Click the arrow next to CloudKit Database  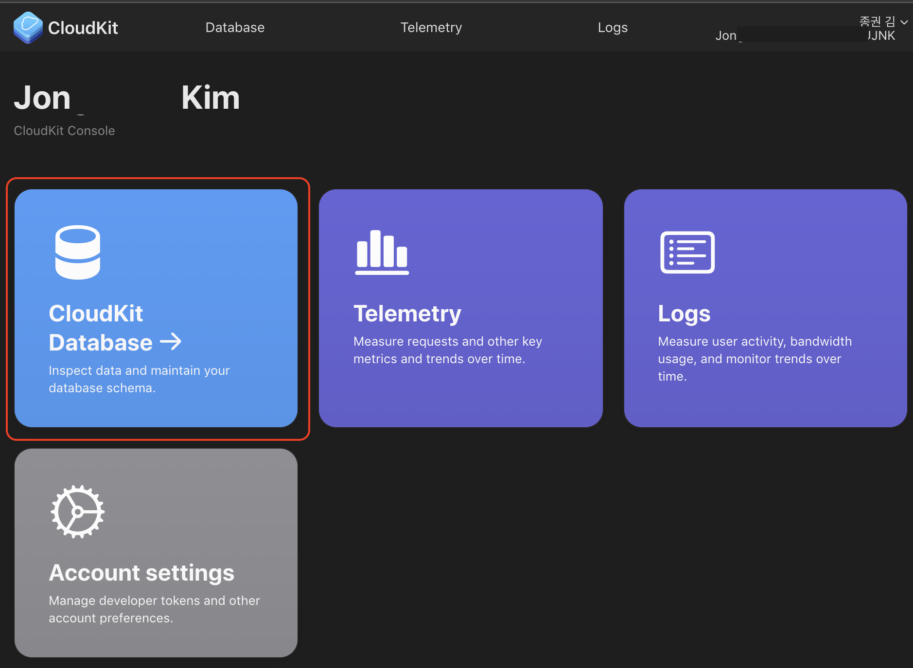click(171, 342)
